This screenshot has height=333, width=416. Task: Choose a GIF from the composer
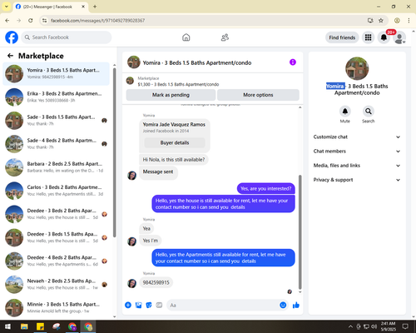tap(159, 305)
